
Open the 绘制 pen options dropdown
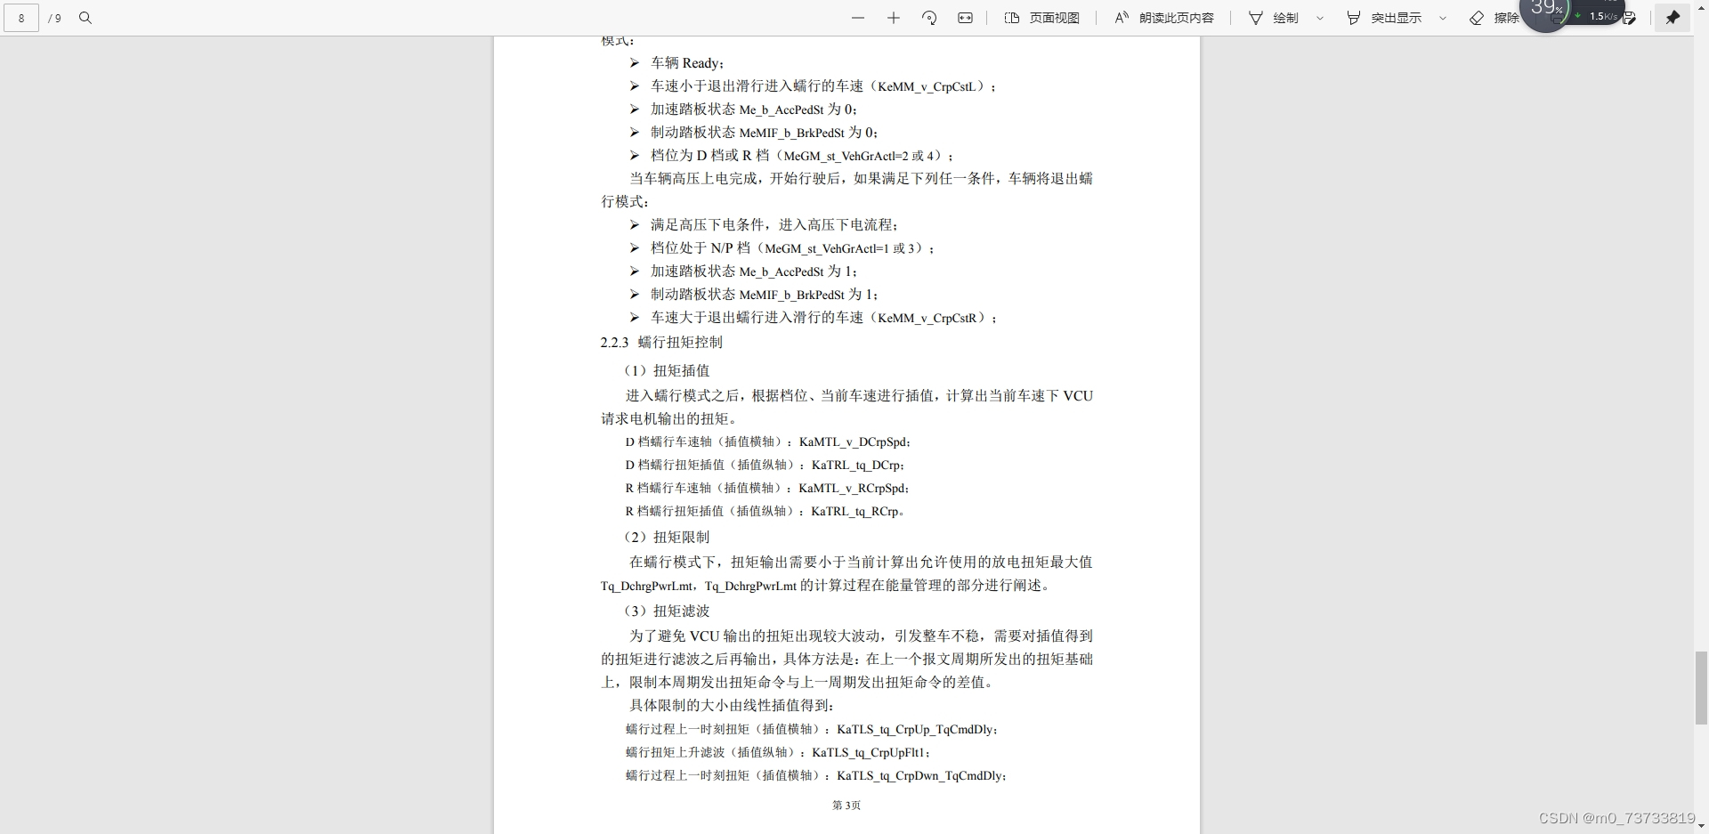[x=1319, y=18]
